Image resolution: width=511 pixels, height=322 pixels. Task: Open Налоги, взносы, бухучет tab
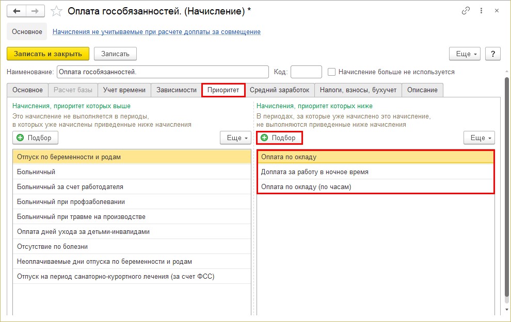click(x=358, y=90)
